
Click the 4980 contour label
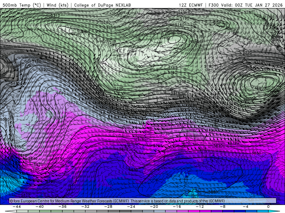(x=266, y=70)
